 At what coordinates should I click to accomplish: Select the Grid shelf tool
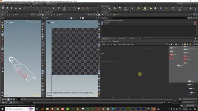(20, 9)
